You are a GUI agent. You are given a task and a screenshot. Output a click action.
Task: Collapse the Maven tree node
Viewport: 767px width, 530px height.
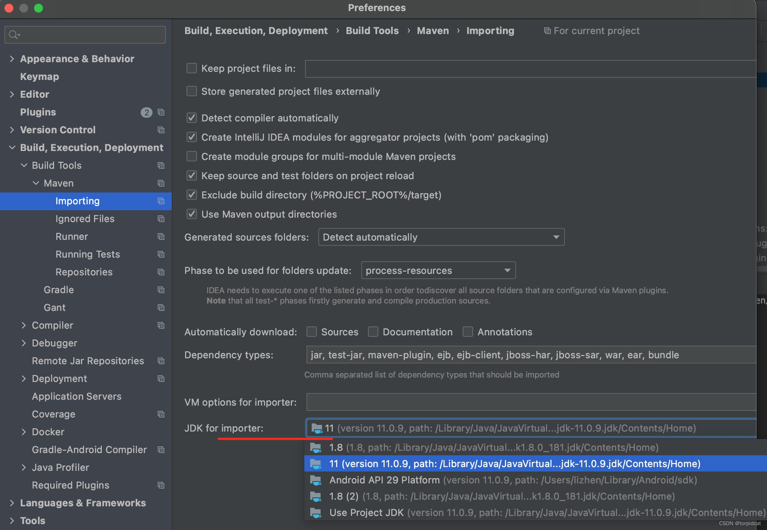[36, 183]
